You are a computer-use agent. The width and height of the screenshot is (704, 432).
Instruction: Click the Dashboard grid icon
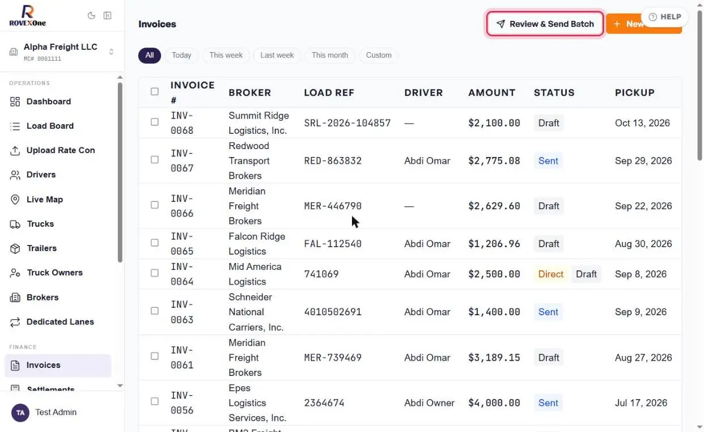click(15, 101)
